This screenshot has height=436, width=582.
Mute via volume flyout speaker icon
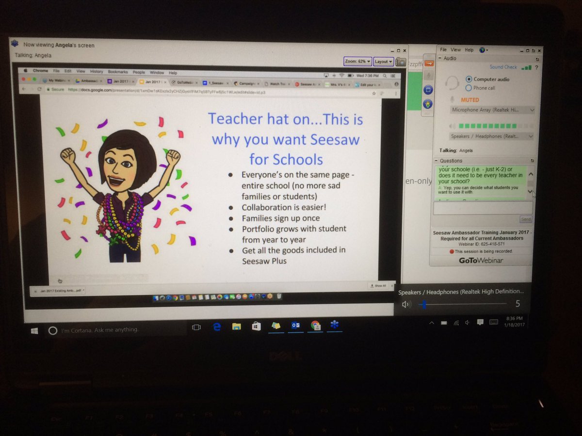pos(406,304)
